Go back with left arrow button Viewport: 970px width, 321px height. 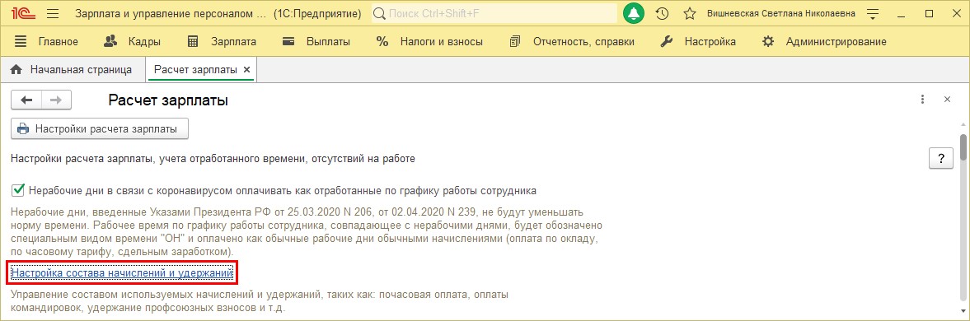click(x=26, y=100)
